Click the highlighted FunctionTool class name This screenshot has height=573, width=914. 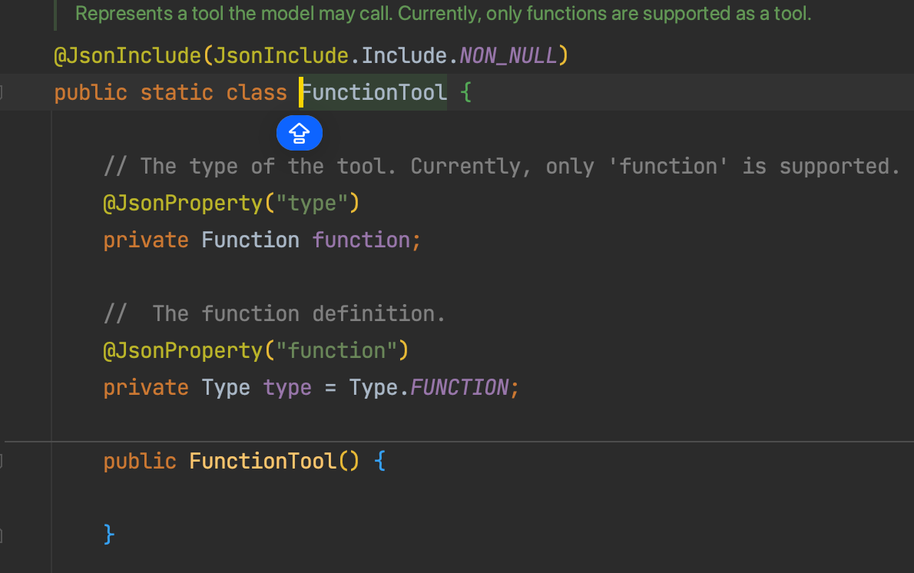tap(373, 93)
